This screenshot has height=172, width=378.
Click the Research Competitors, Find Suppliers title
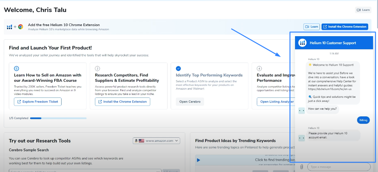click(127, 78)
